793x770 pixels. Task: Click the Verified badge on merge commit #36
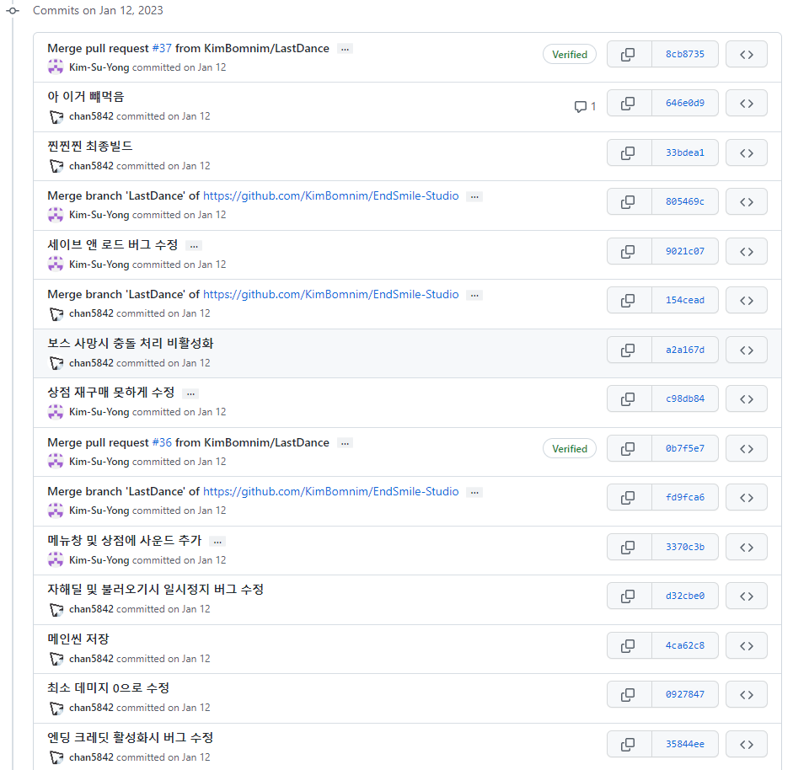[x=569, y=448]
